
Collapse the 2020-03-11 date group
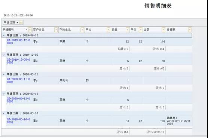click(4, 74)
